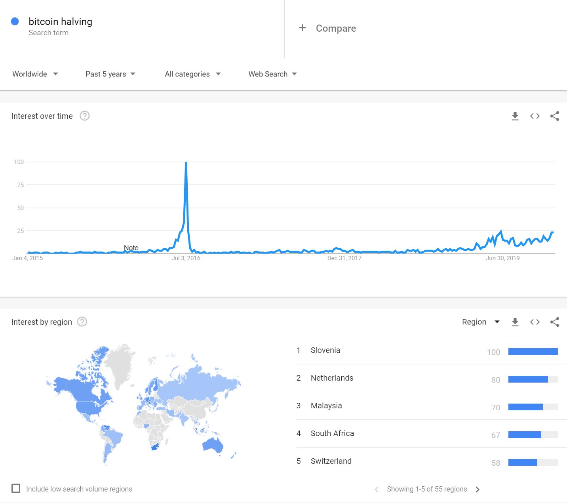Open help for Interest over time
567x503 pixels.
coord(85,116)
